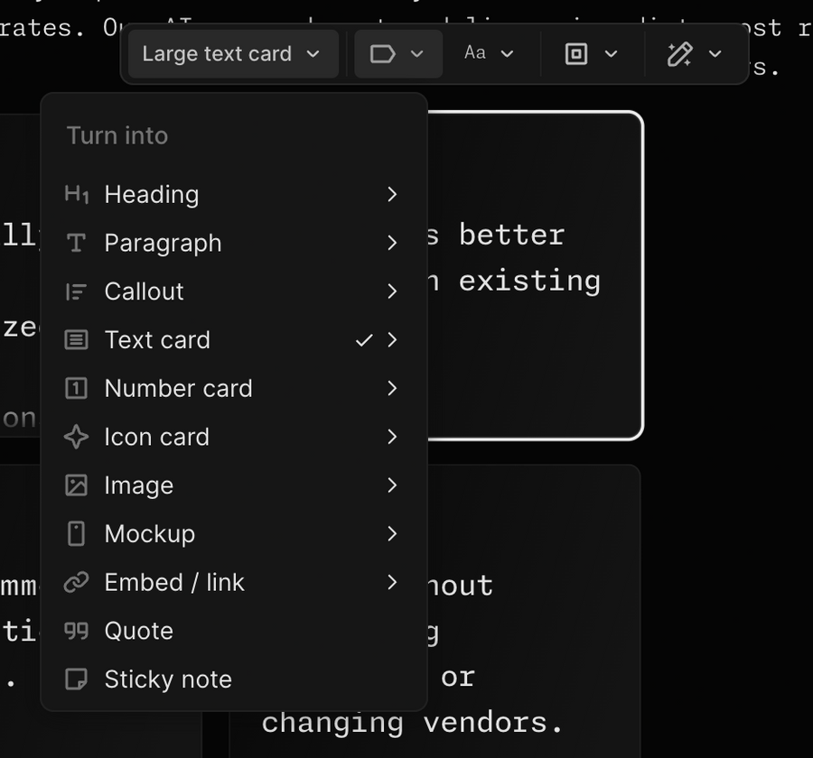Open the Aa text style dropdown

[x=488, y=53]
